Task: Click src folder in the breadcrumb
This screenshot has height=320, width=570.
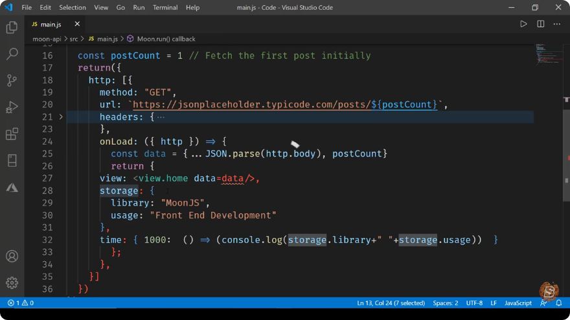Action: [74, 39]
